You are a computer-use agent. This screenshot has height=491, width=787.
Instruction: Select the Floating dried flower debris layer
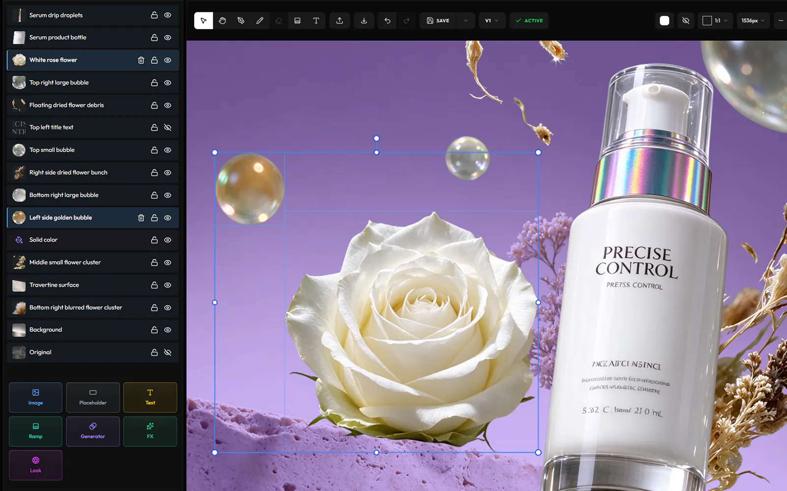point(93,105)
